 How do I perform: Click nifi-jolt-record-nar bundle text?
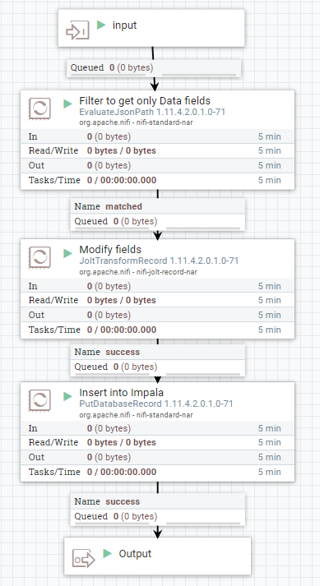click(165, 272)
